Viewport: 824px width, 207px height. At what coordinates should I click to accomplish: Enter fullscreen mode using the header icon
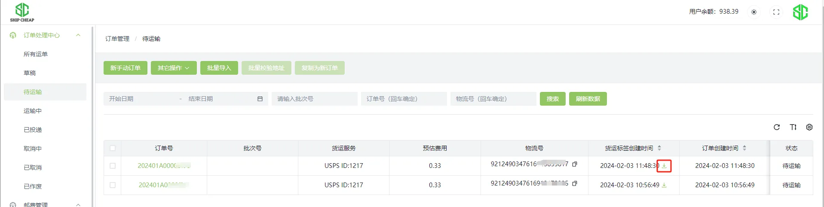[x=776, y=12]
